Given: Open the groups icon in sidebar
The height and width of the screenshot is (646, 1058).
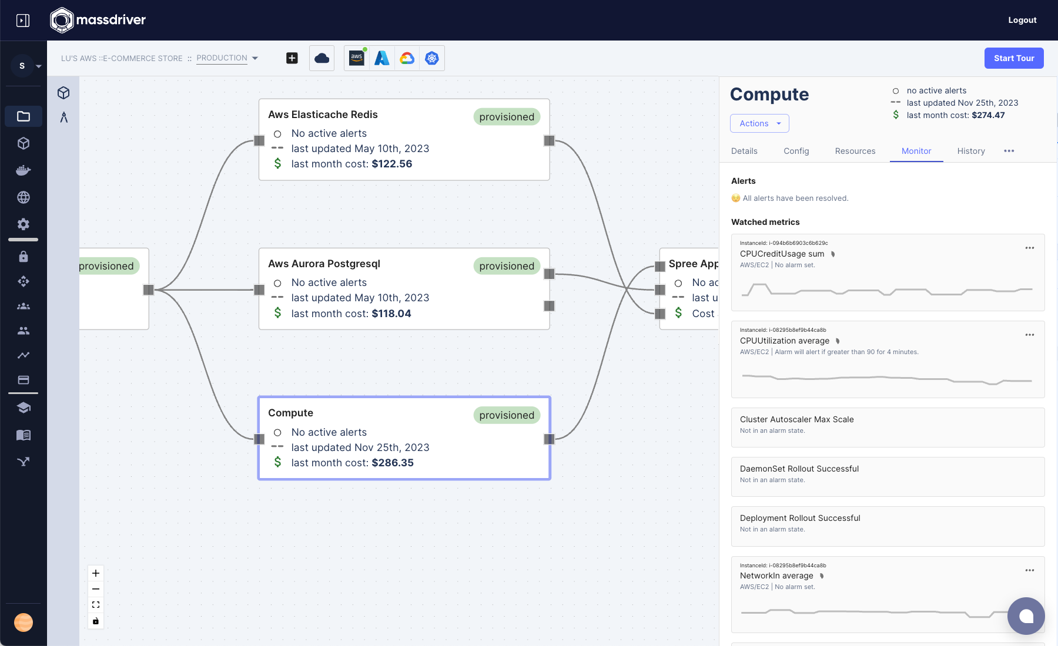Looking at the screenshot, I should pos(24,306).
